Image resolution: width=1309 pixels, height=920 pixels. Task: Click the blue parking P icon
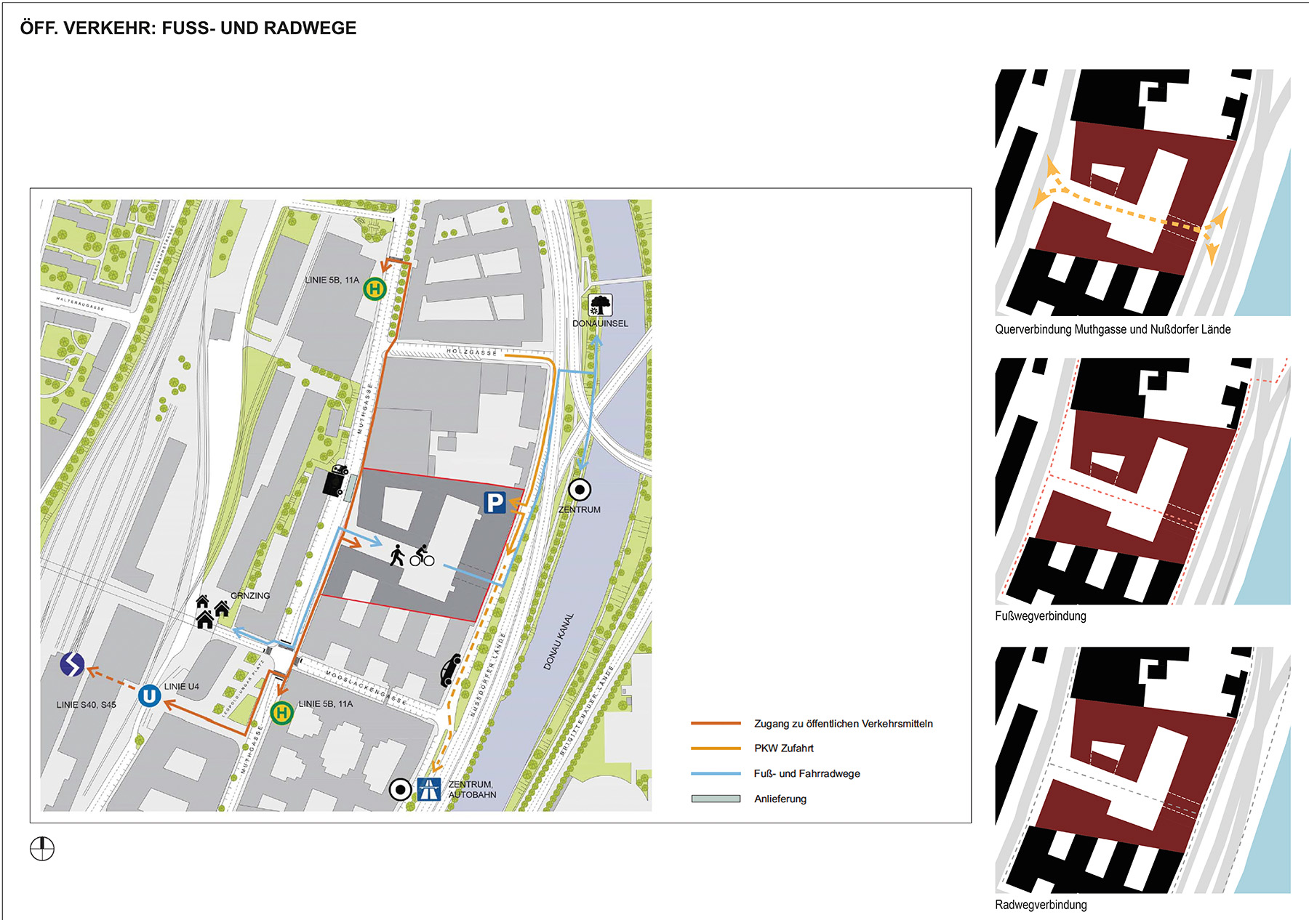(x=495, y=502)
